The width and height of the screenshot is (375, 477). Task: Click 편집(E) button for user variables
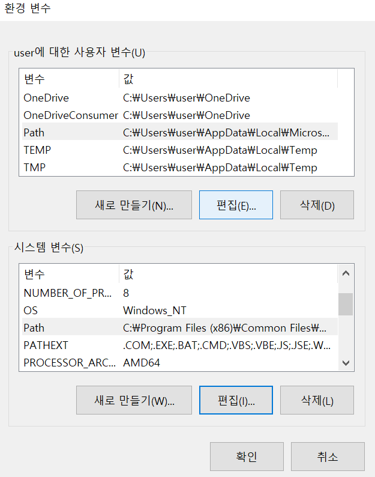click(x=236, y=205)
